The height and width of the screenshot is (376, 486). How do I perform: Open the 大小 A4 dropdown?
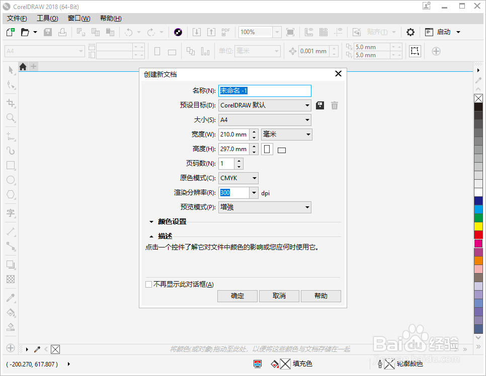[x=265, y=120]
